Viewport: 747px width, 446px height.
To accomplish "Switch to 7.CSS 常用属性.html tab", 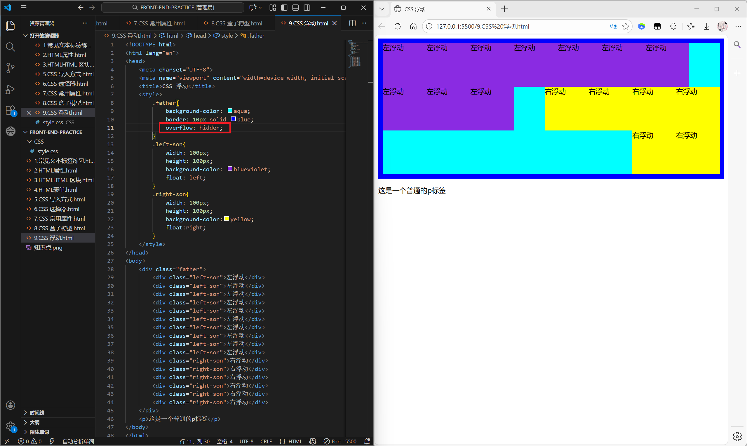I will point(159,23).
